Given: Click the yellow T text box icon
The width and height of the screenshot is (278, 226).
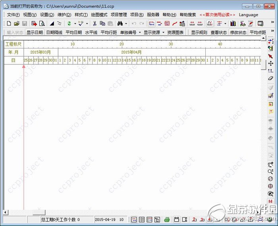Looking at the screenshot, I should [271, 112].
